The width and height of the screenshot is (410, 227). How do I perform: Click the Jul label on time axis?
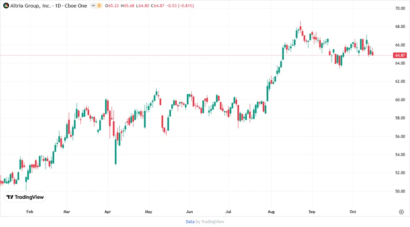coord(228,212)
